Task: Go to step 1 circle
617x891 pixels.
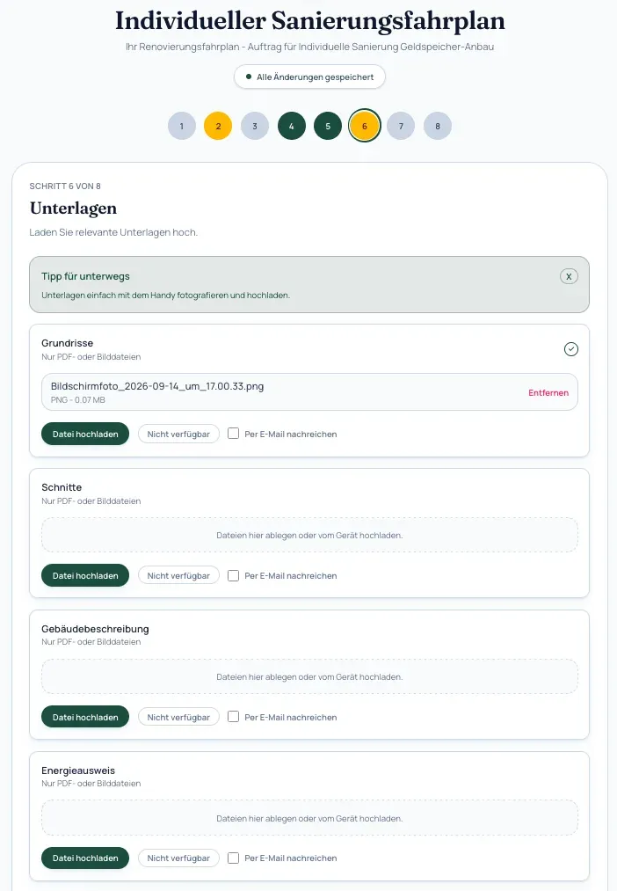Action: pos(182,126)
